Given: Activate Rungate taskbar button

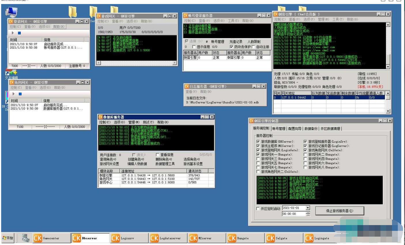Looking at the screenshot, I should [x=245, y=238].
